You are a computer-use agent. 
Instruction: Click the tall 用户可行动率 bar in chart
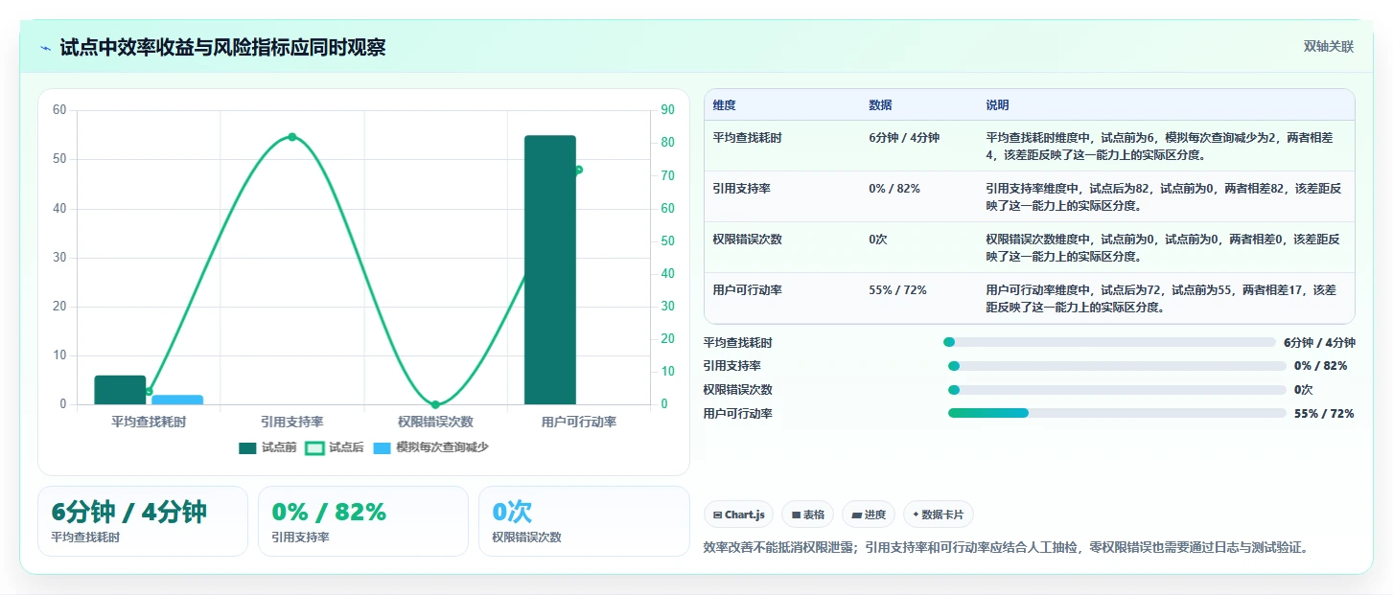tap(550, 270)
